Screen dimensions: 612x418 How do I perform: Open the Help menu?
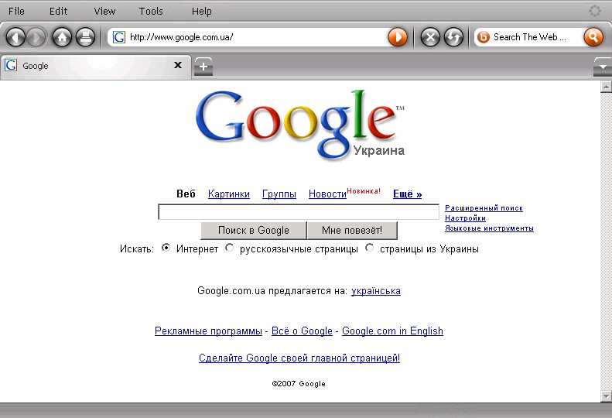point(201,12)
